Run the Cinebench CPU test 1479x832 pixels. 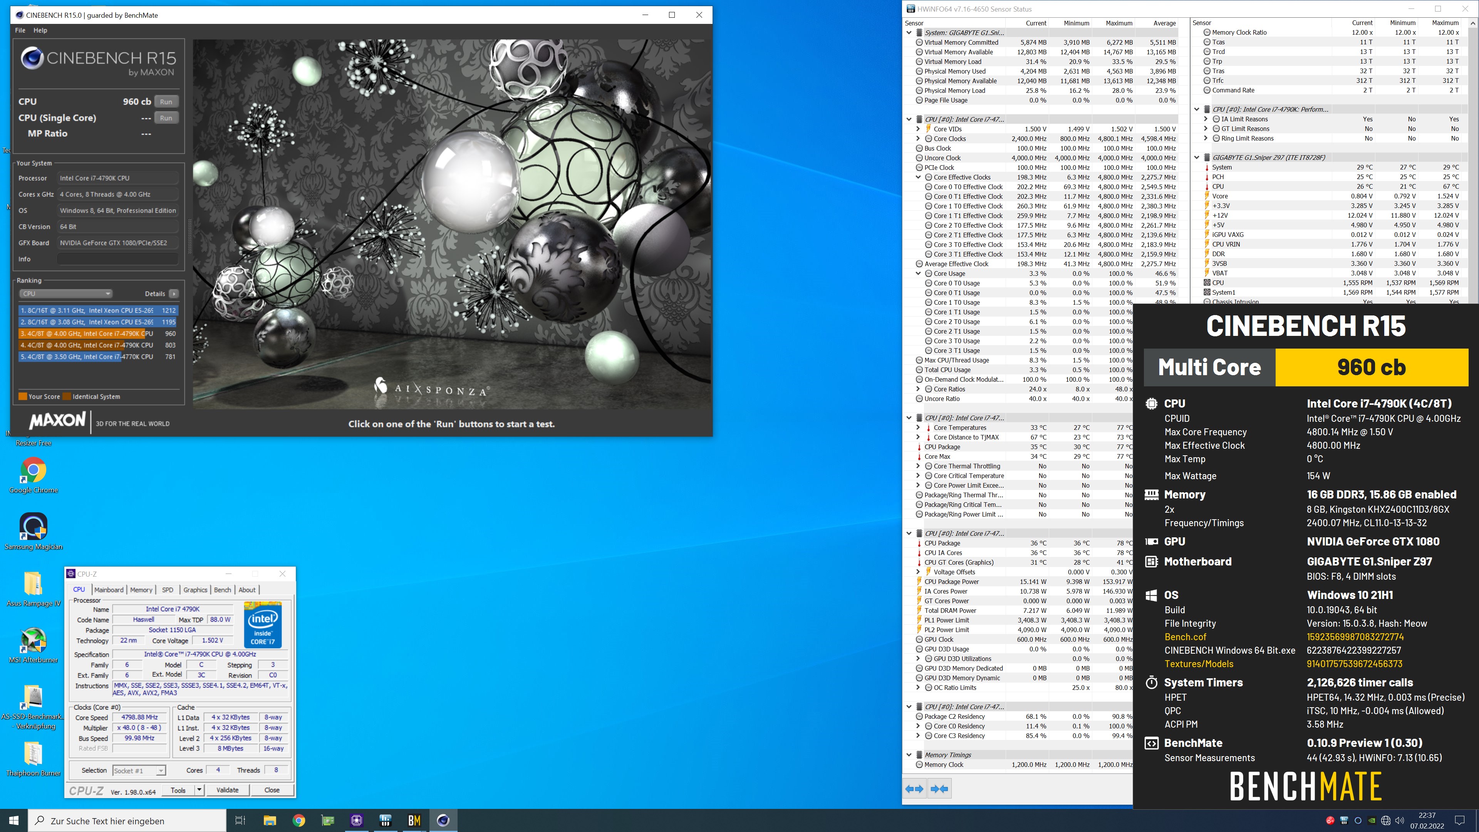point(166,102)
